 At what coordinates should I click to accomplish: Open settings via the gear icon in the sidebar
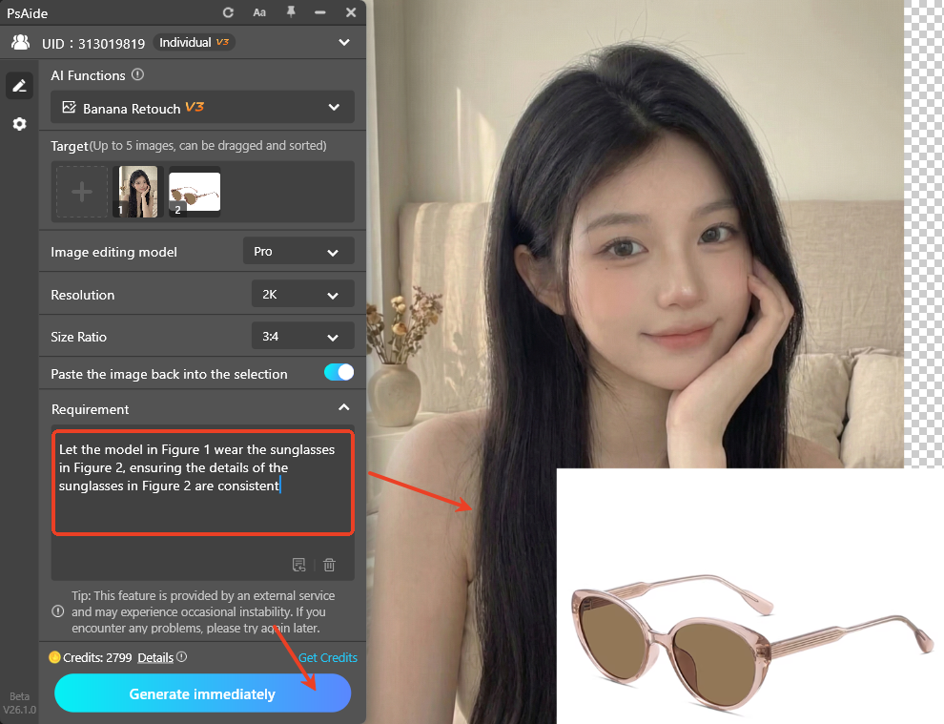click(19, 123)
